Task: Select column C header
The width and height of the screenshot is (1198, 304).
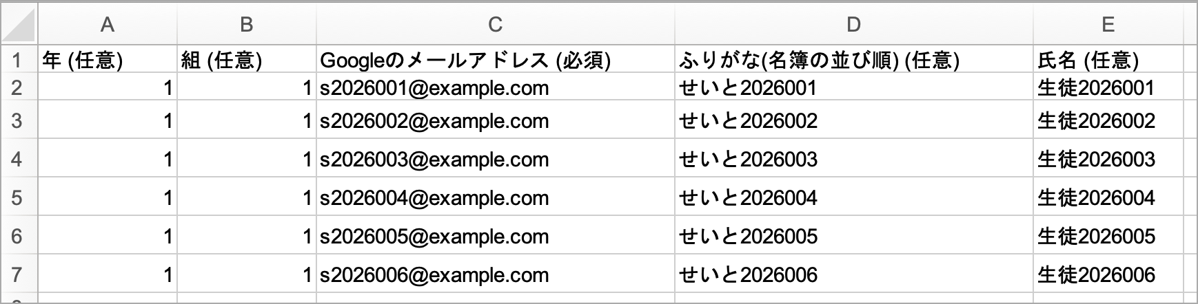Action: click(495, 24)
